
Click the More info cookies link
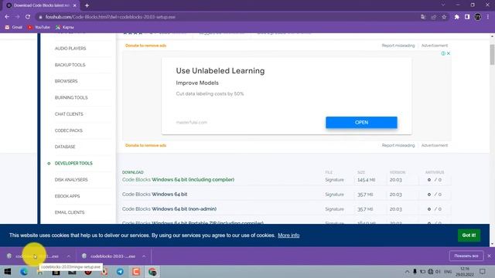pos(288,236)
